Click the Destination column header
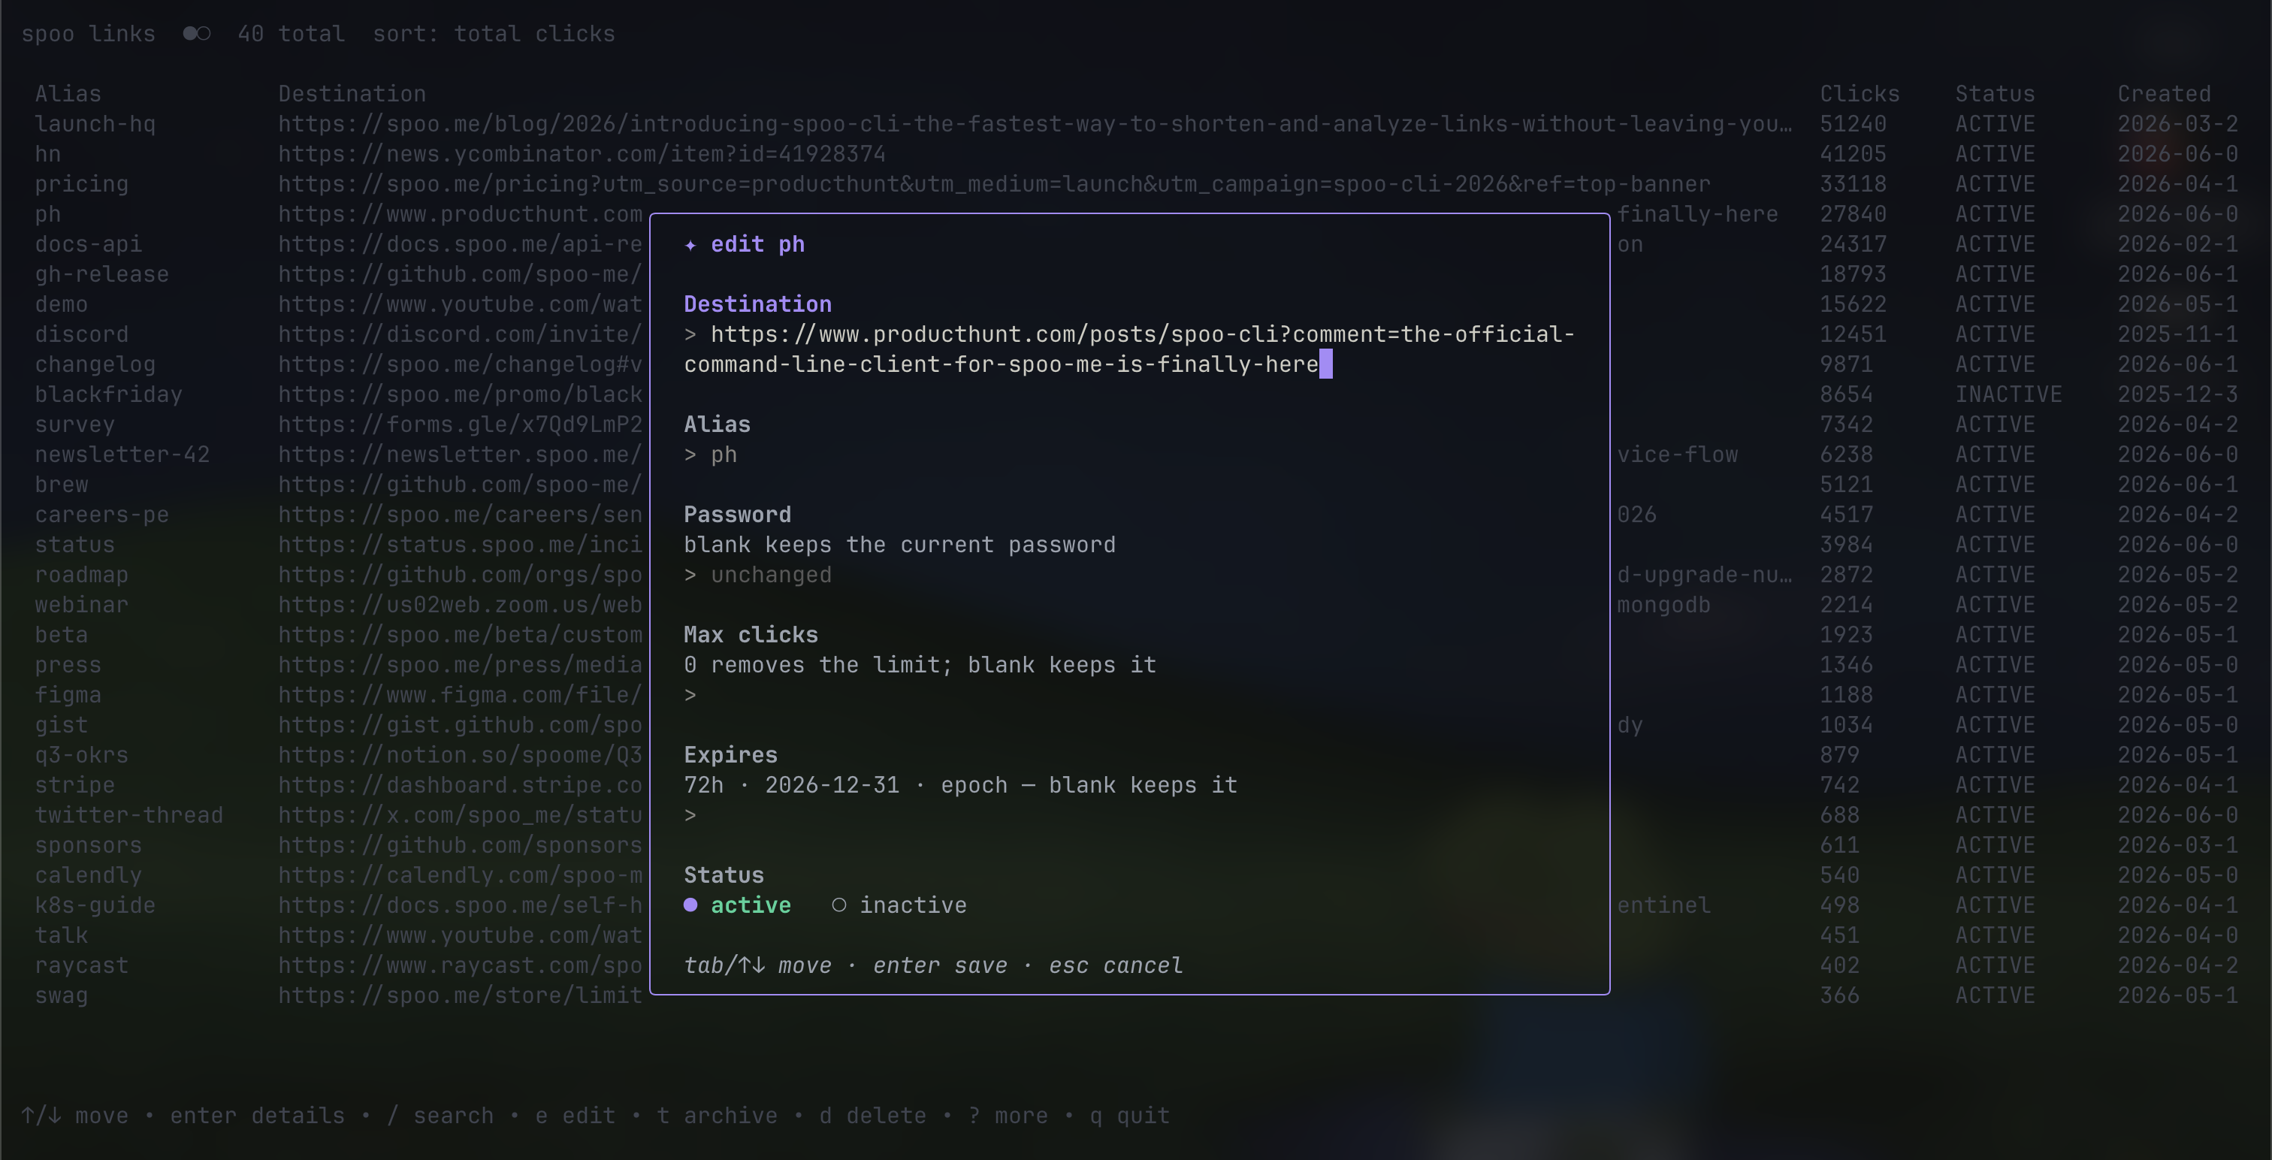Screen dimensions: 2272x1160 (x=352, y=93)
